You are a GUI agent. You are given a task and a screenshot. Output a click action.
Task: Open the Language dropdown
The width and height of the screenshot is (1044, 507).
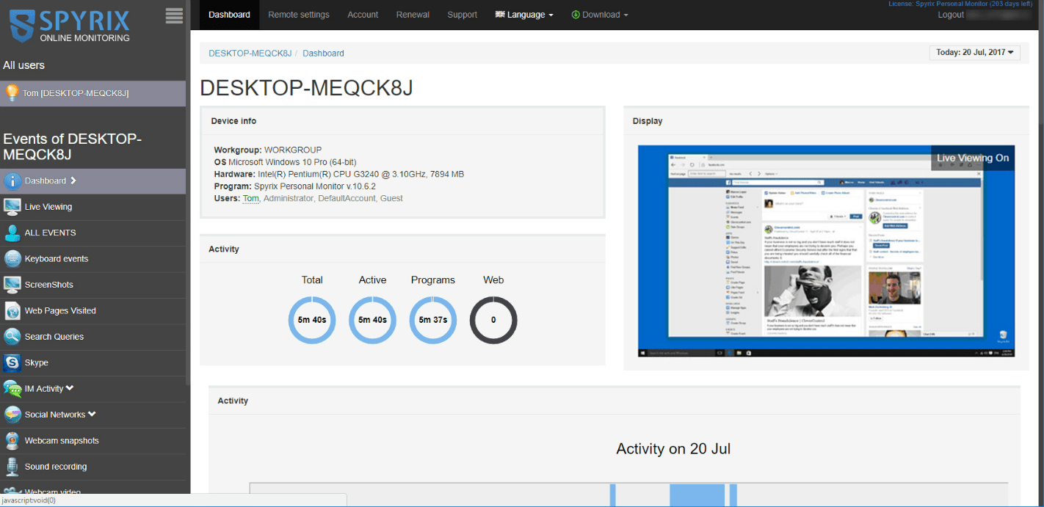pyautogui.click(x=524, y=15)
